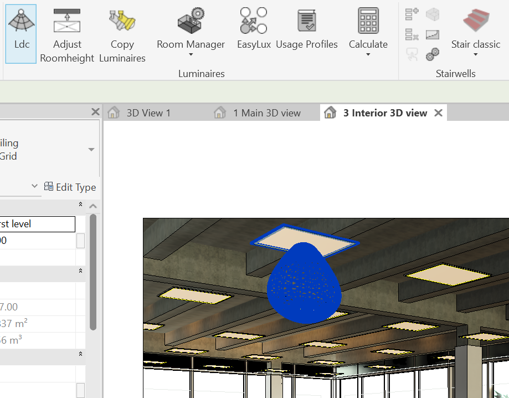Image resolution: width=509 pixels, height=398 pixels.
Task: Click the Adjust Roomheight tool
Action: 67,33
